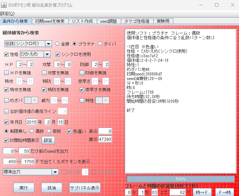
Task: Click the 攻撃 minimum value field
Action: pos(57,65)
